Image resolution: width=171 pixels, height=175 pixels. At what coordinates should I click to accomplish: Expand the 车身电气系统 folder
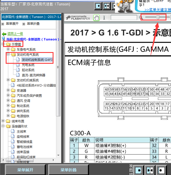pos(8,49)
